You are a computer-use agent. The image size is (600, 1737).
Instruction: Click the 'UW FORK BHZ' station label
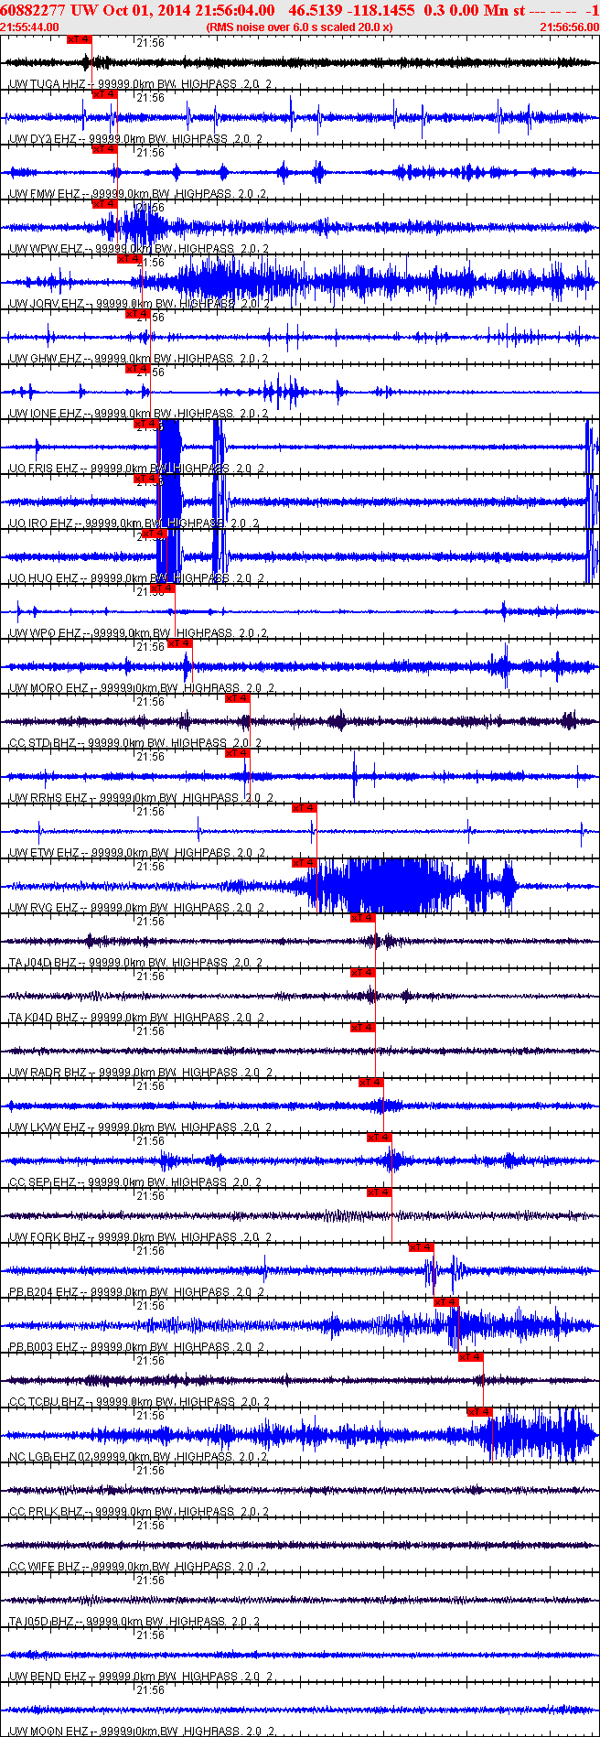point(47,1237)
